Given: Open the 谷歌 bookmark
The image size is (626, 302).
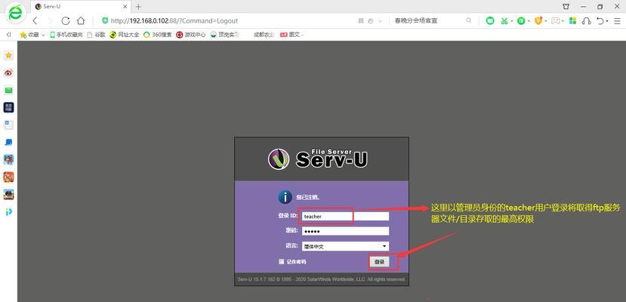Looking at the screenshot, I should pyautogui.click(x=96, y=35).
